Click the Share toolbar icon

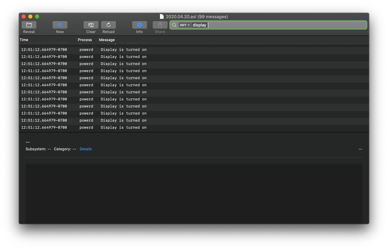pos(160,25)
